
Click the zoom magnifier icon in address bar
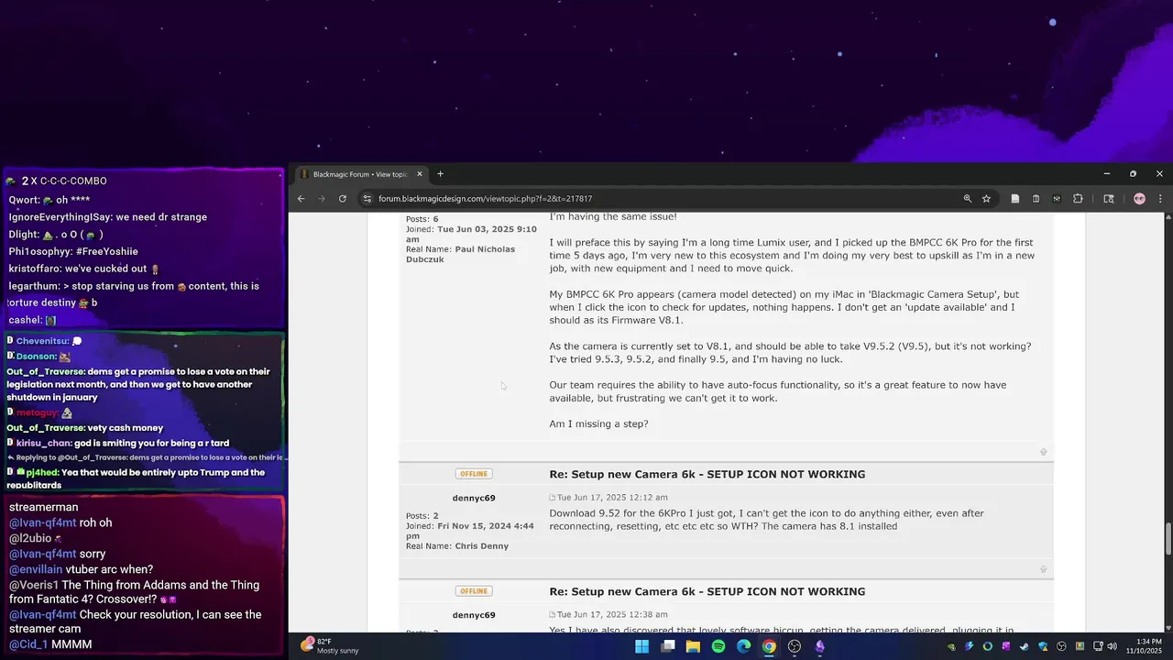coord(967,199)
